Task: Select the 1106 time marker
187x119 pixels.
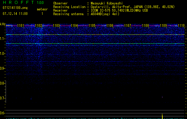Action: [x=110, y=26]
